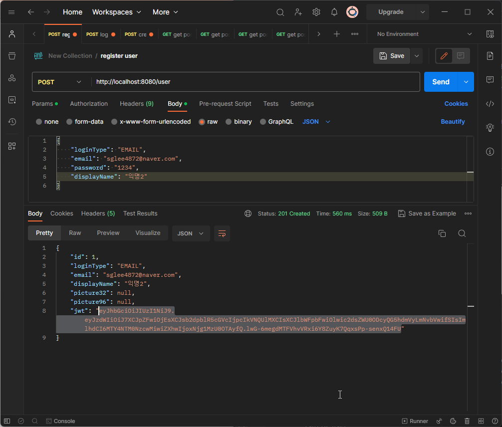This screenshot has height=427, width=502.
Task: Open the trash icon in status bar
Action: (x=467, y=421)
